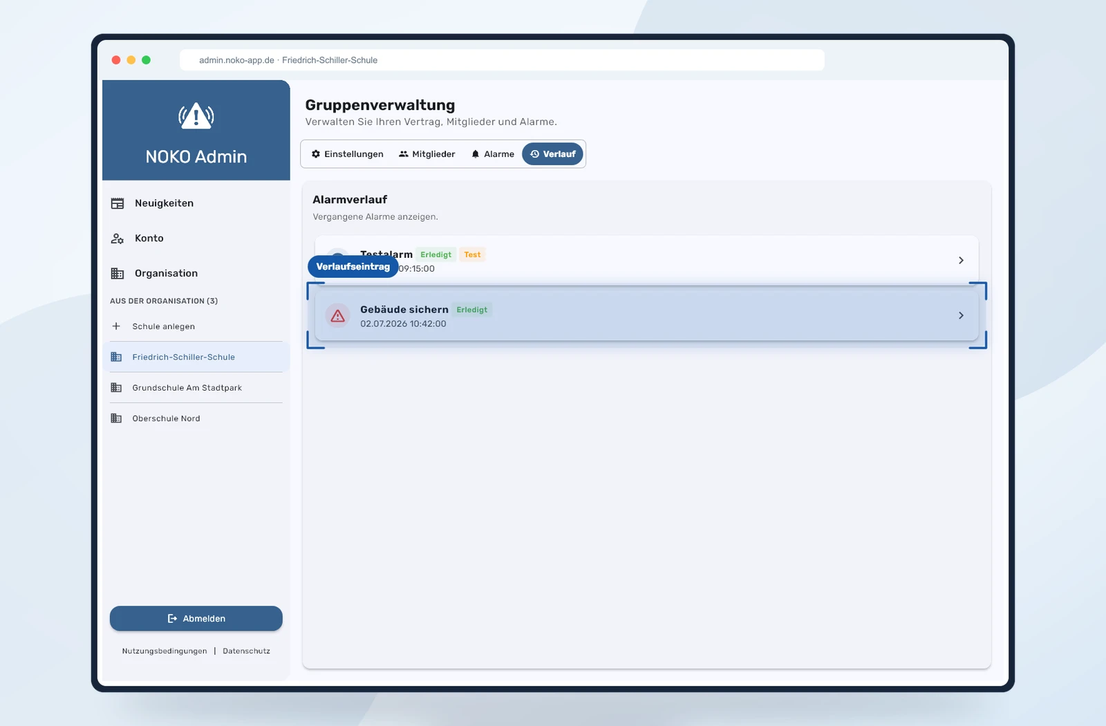Click the history clock icon on Verlauf tab
The width and height of the screenshot is (1106, 726).
[534, 154]
